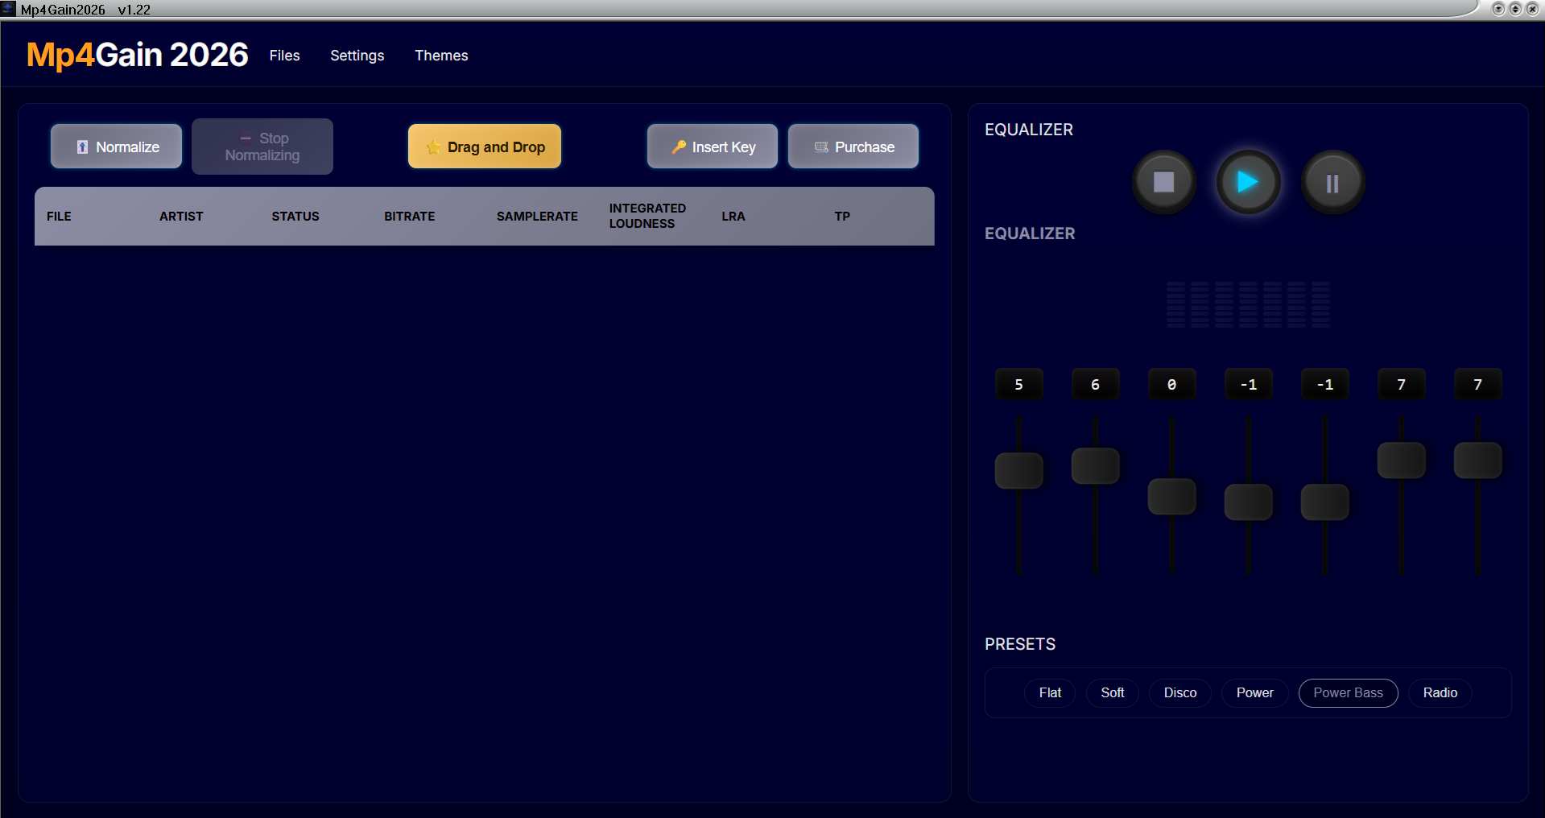Select the Radio equalizer preset

pos(1440,693)
